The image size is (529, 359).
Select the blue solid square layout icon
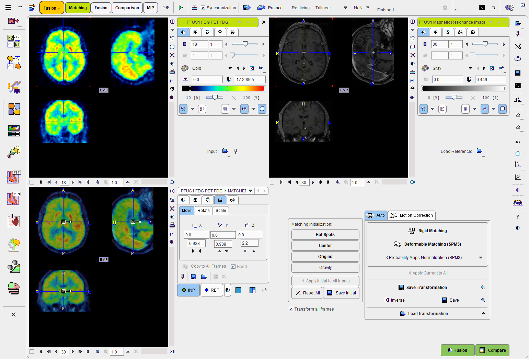click(239, 290)
